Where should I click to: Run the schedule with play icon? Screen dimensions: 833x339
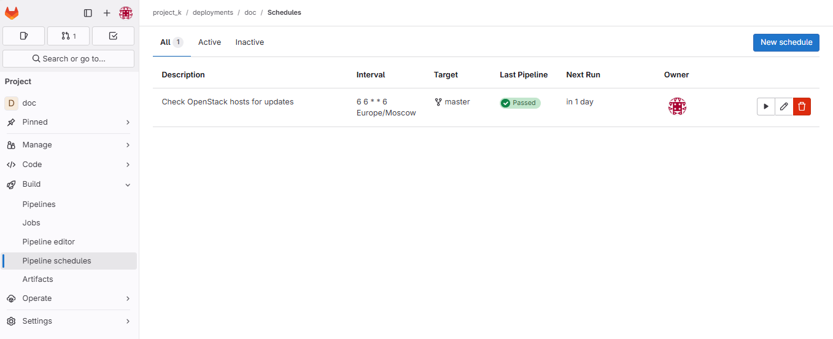tap(765, 107)
